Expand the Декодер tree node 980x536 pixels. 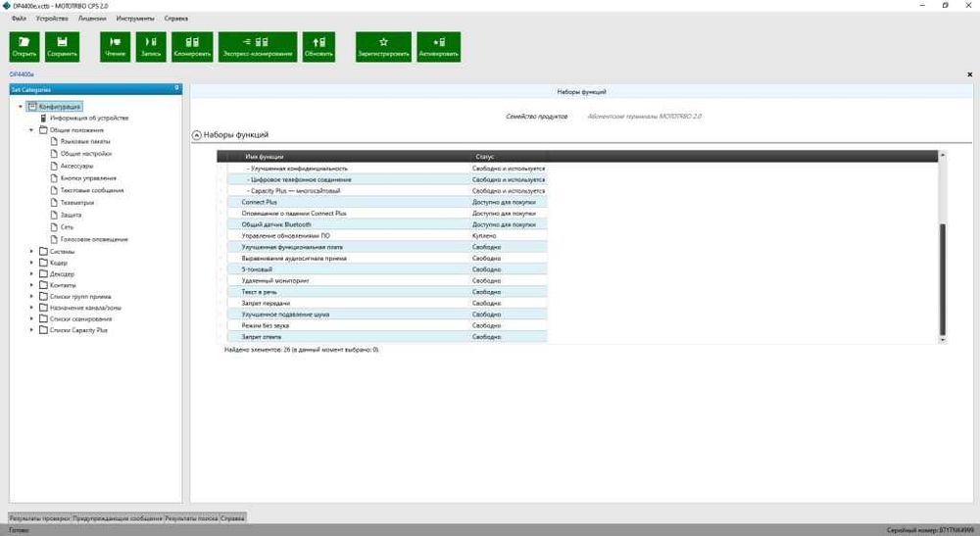pyautogui.click(x=31, y=273)
